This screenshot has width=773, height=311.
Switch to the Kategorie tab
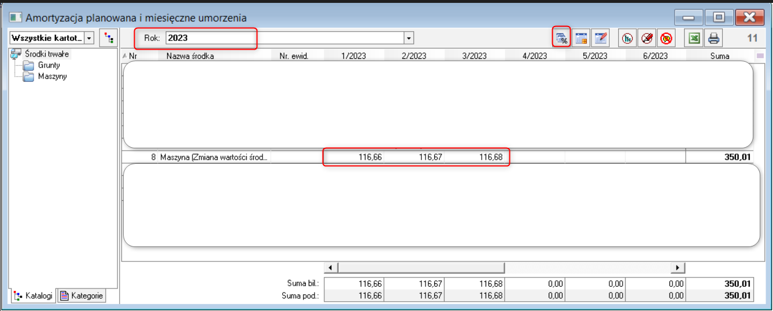82,295
